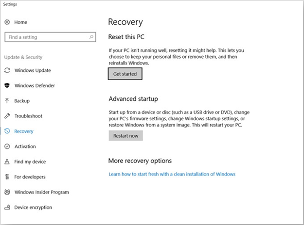The width and height of the screenshot is (304, 225).
Task: Open Windows Update settings label
Action: (33, 70)
